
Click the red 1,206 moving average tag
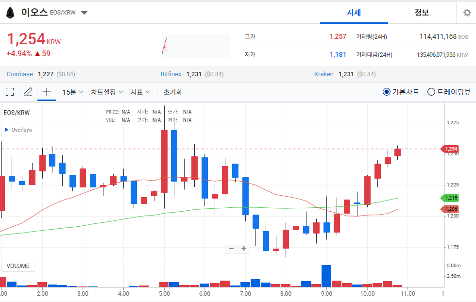[450, 209]
